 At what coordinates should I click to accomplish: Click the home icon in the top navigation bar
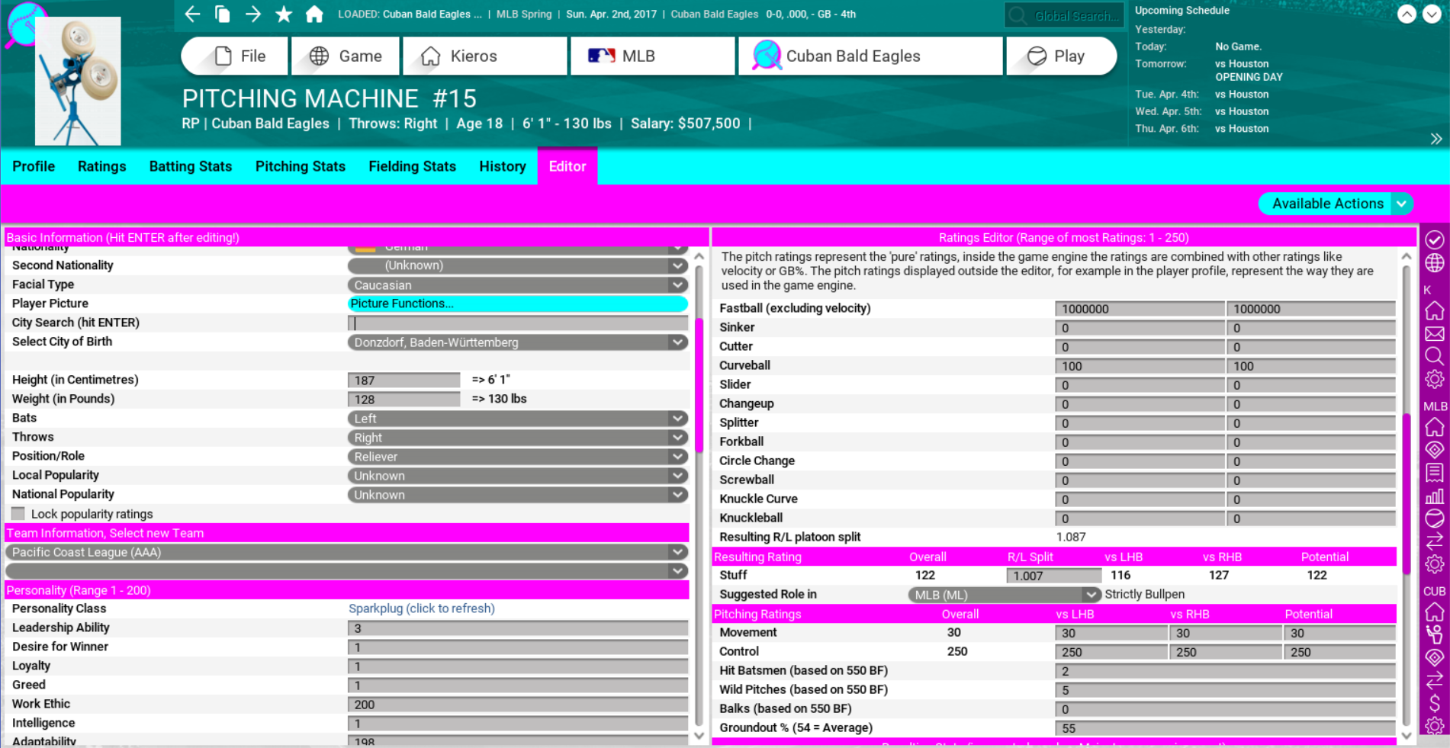click(314, 14)
